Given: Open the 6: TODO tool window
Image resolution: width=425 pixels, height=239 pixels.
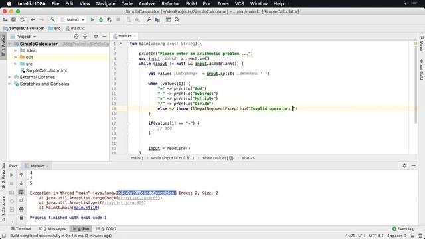Looking at the screenshot, I should click(106, 228).
